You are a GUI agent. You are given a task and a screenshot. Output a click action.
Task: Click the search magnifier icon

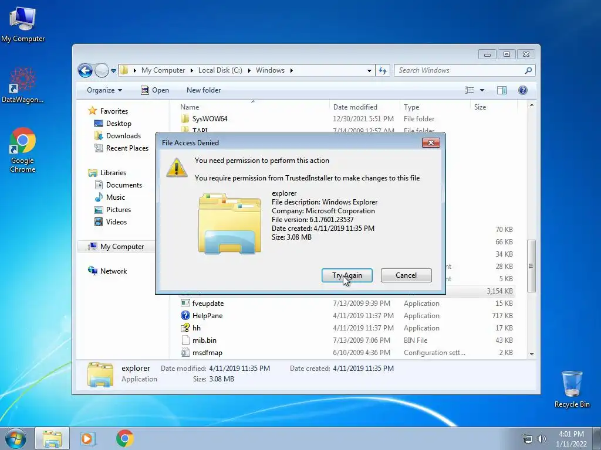click(528, 70)
